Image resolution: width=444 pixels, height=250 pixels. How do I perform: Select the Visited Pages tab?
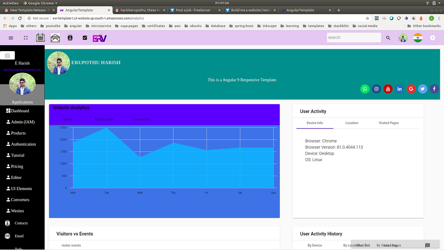388,123
